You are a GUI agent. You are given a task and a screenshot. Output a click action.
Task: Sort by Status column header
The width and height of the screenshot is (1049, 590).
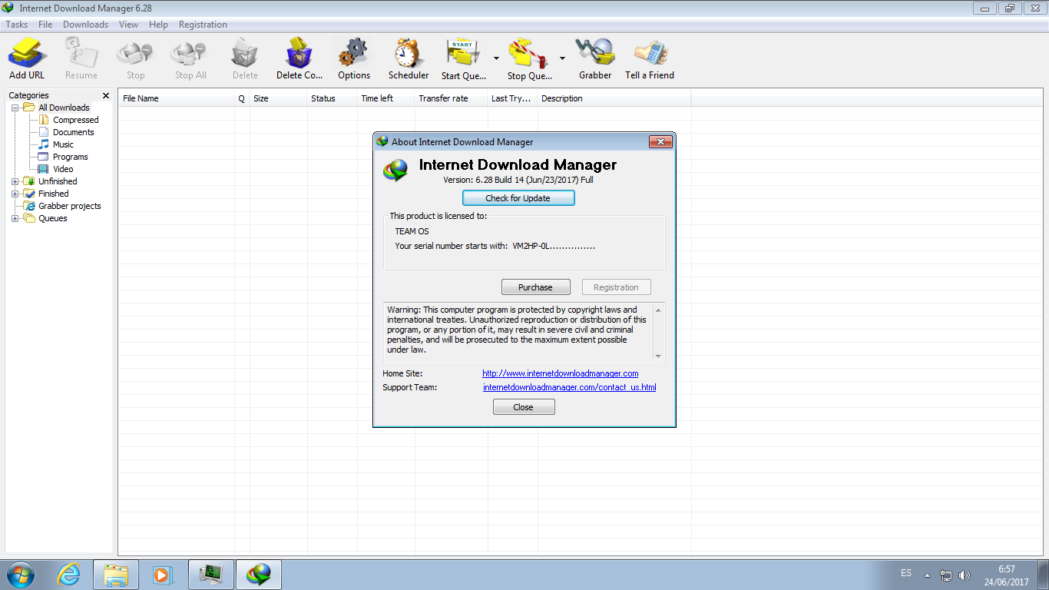point(332,98)
